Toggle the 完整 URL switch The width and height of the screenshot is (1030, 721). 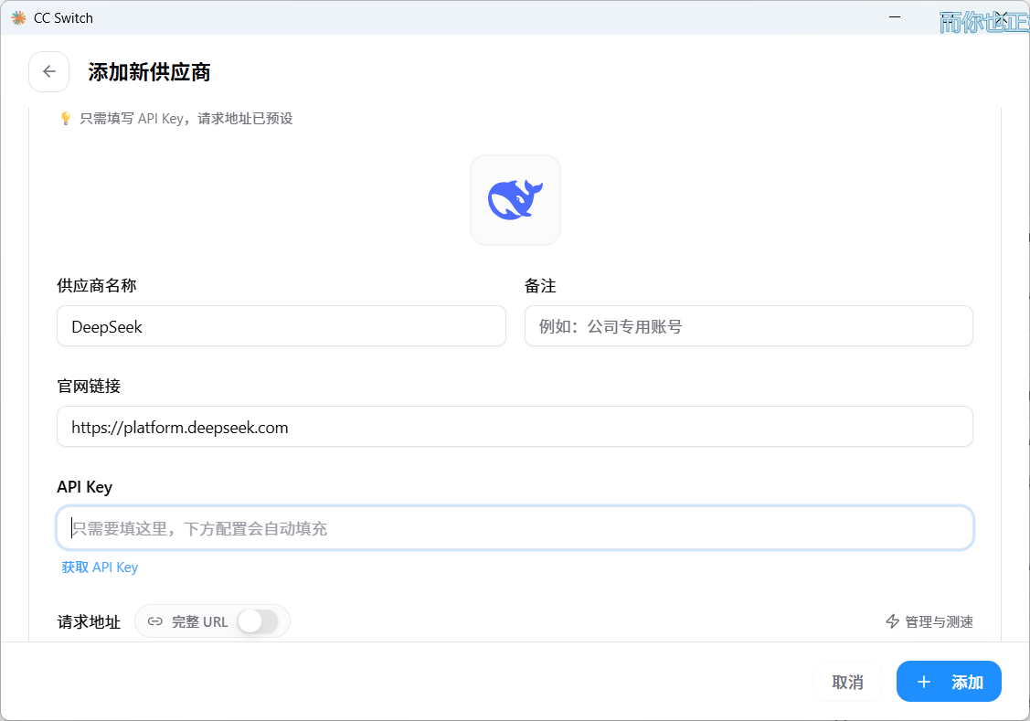coord(258,621)
